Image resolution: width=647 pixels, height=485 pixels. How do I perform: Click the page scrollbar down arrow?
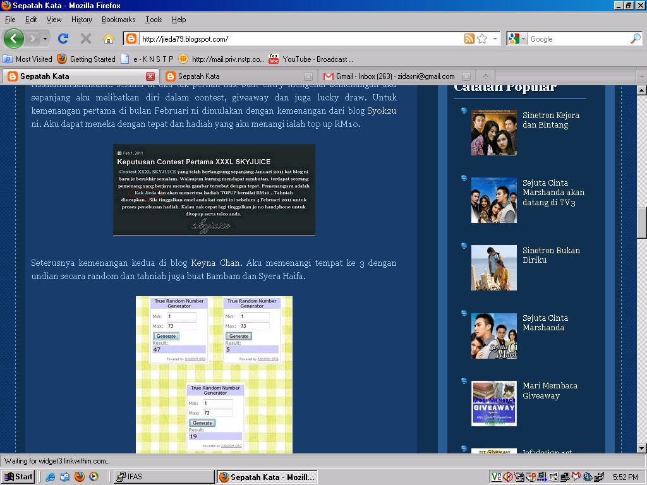point(642,448)
